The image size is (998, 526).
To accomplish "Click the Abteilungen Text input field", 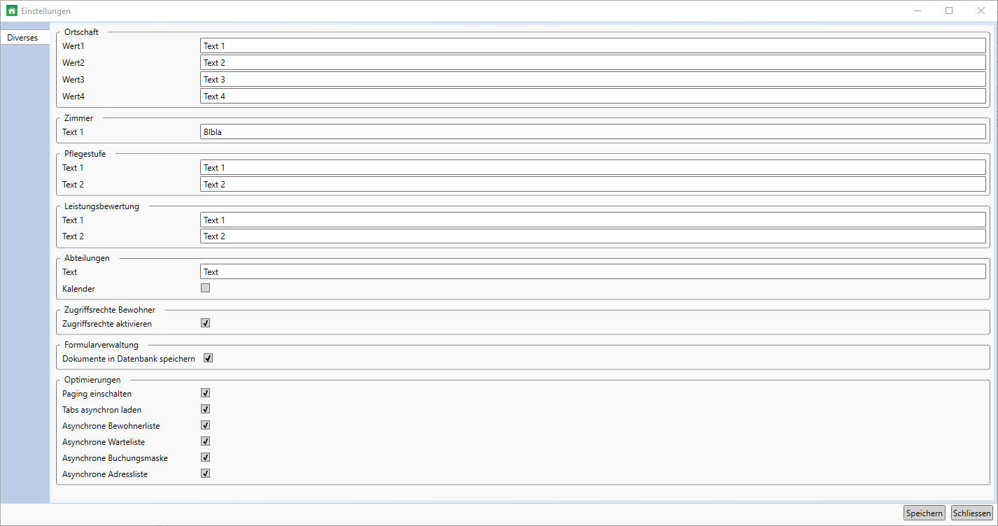I will tap(593, 271).
